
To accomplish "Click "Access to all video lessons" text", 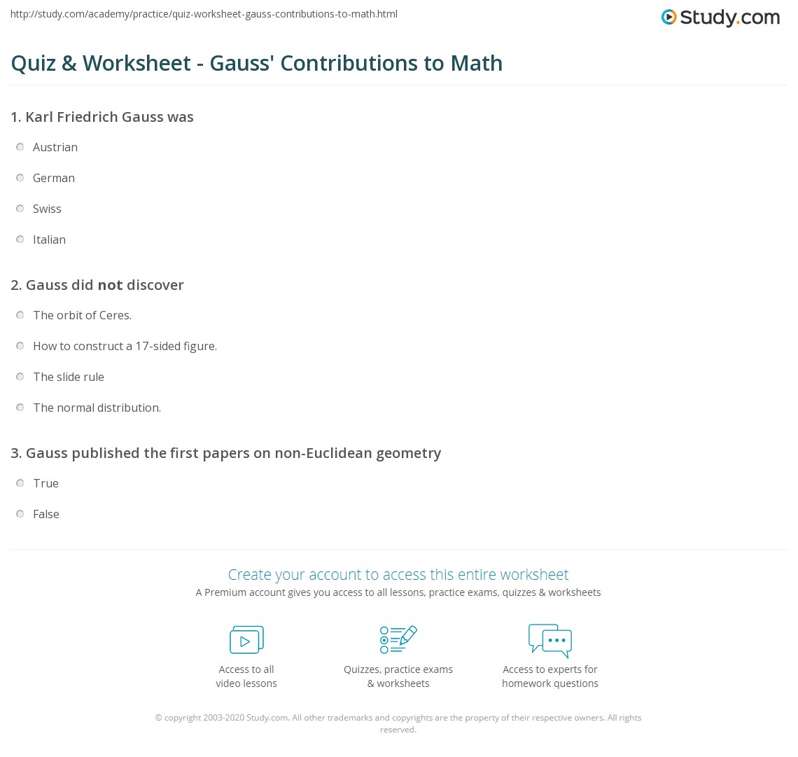I will click(246, 676).
